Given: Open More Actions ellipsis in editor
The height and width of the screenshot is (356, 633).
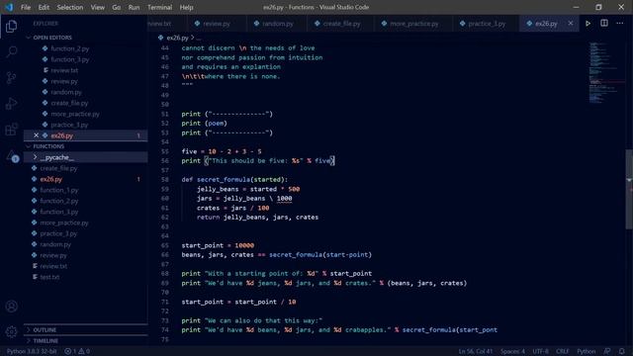Looking at the screenshot, I should click(x=620, y=24).
